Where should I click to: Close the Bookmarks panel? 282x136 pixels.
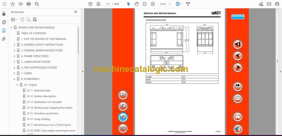pyautogui.click(x=76, y=12)
